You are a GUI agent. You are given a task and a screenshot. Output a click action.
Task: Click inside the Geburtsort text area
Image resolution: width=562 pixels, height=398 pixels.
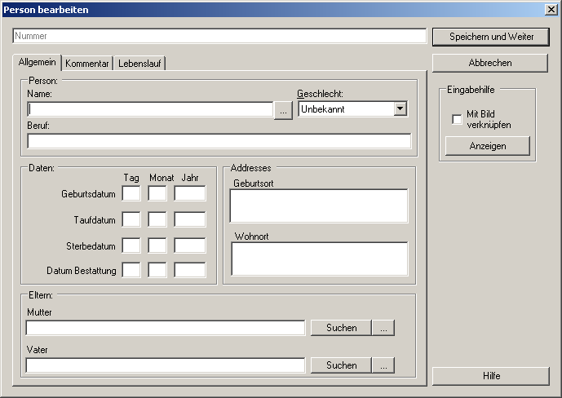(319, 206)
